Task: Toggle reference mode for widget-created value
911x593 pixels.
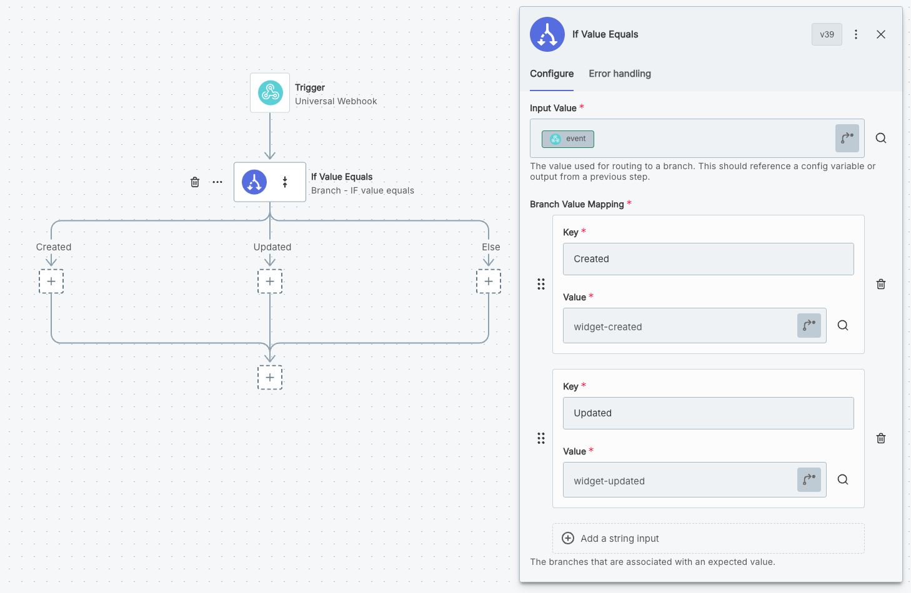Action: coord(809,325)
